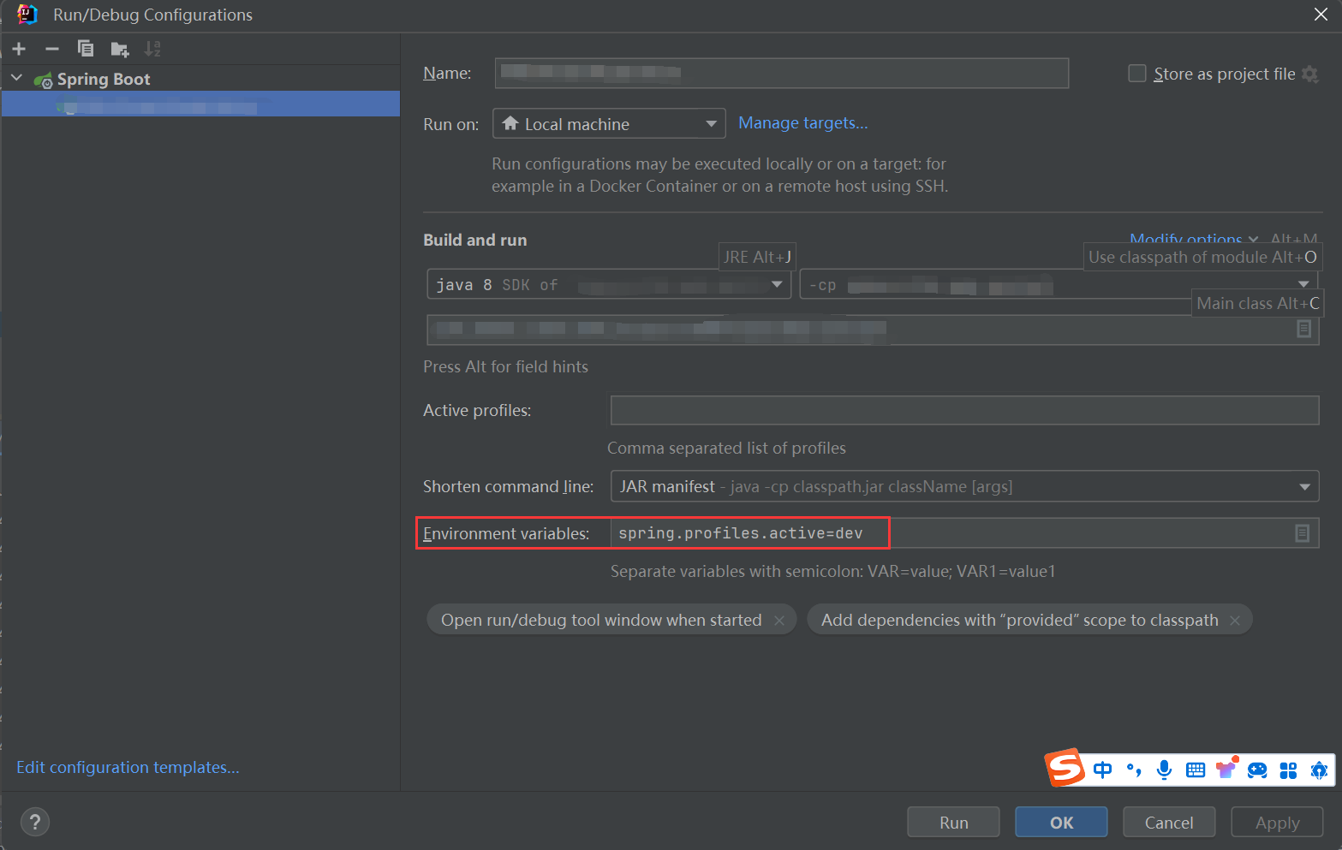The width and height of the screenshot is (1342, 850).
Task: Browse for main class using field icon
Action: (1303, 329)
